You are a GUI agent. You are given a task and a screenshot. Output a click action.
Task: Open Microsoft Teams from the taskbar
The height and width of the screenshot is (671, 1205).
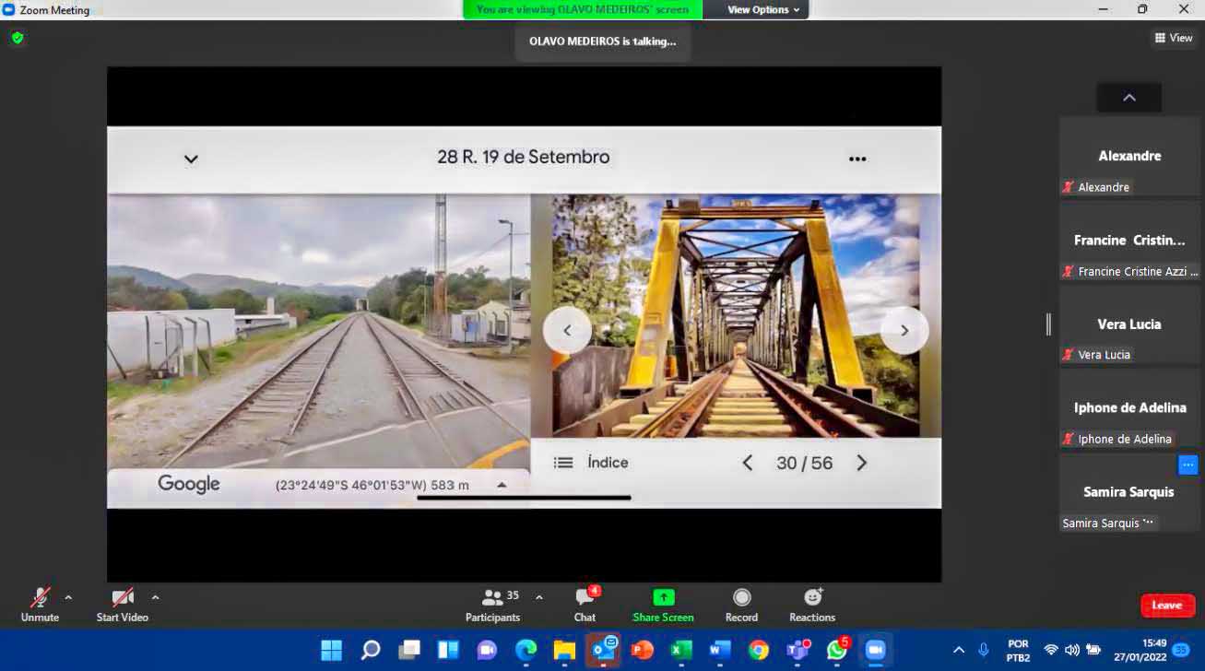click(x=797, y=650)
